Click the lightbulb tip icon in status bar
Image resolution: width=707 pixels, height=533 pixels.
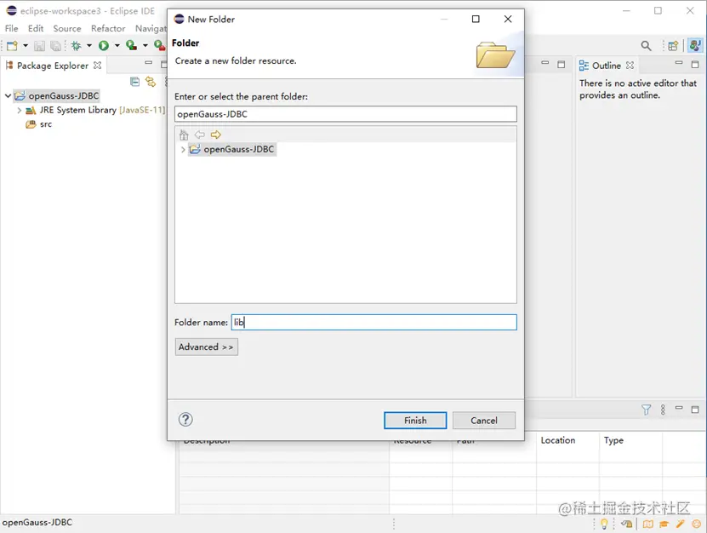coord(604,524)
